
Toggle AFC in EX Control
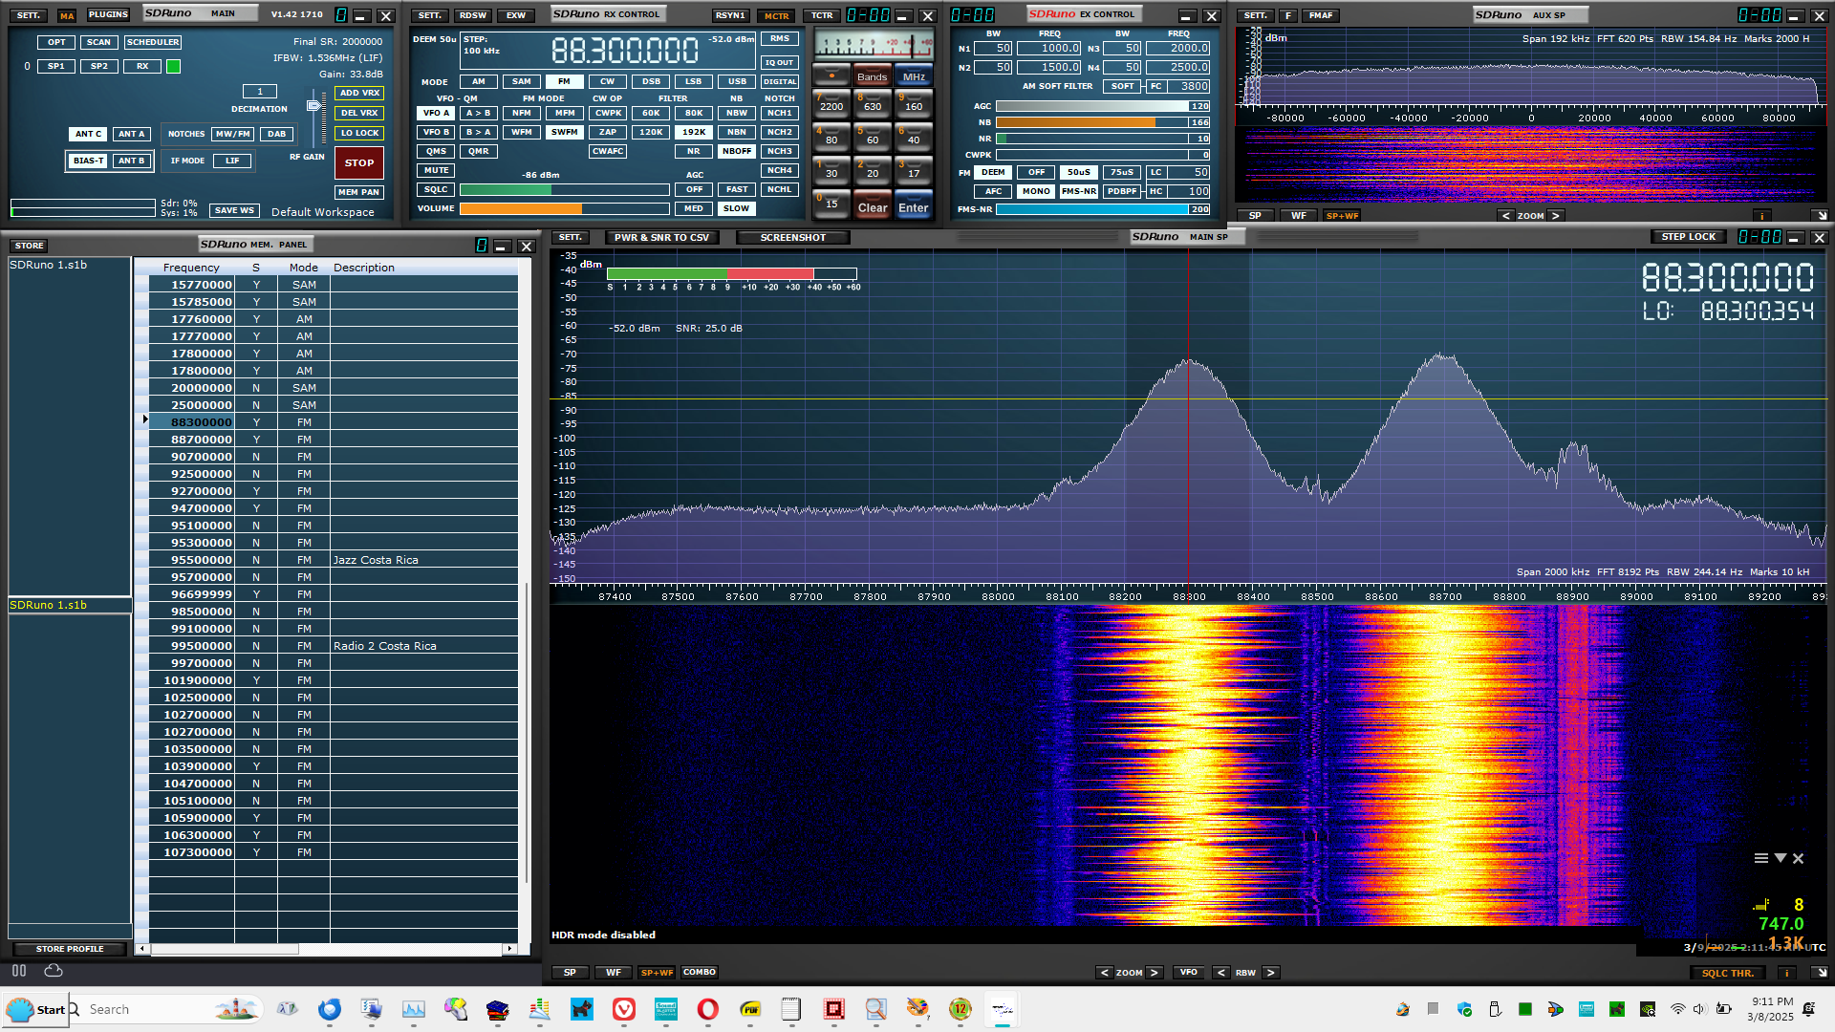pyautogui.click(x=993, y=191)
